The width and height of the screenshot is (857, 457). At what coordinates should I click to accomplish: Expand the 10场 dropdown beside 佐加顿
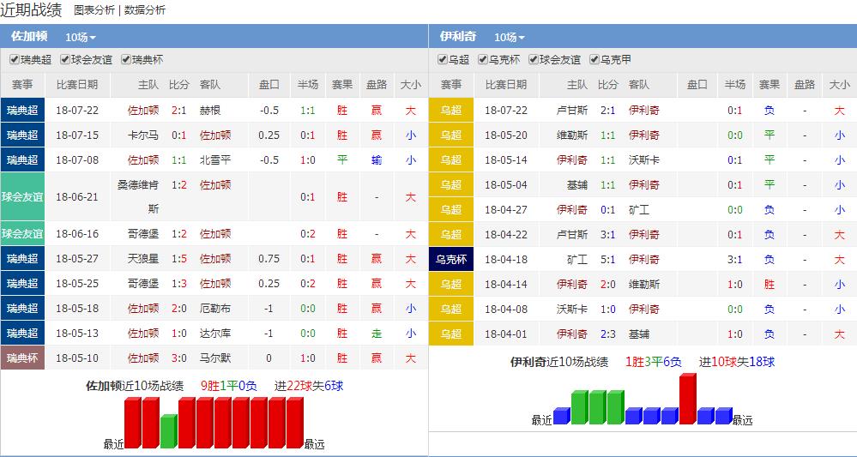click(81, 37)
